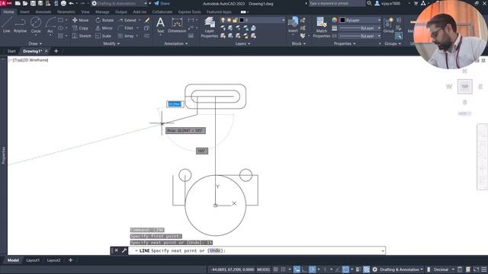The width and height of the screenshot is (488, 274).
Task: Open the Parametric ribbon tab
Action: (x=66, y=12)
